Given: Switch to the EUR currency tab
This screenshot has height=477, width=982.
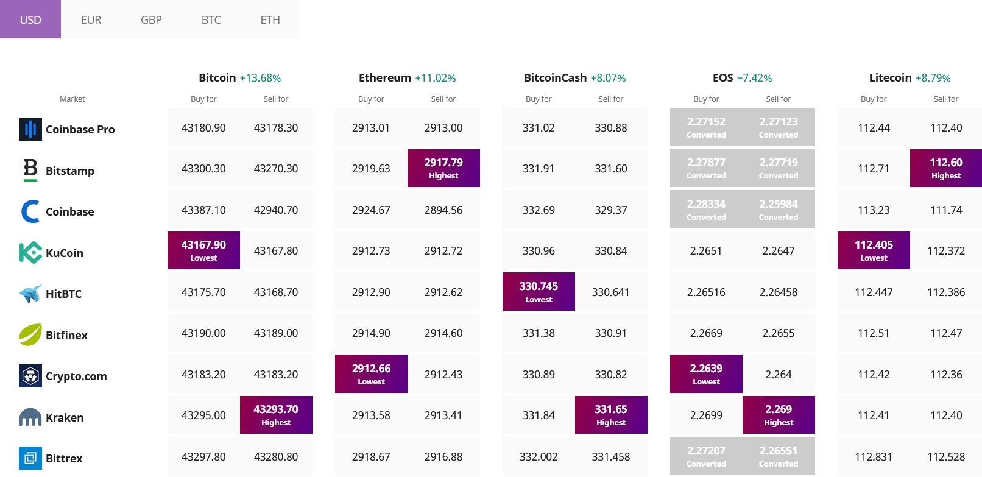Looking at the screenshot, I should click(91, 19).
